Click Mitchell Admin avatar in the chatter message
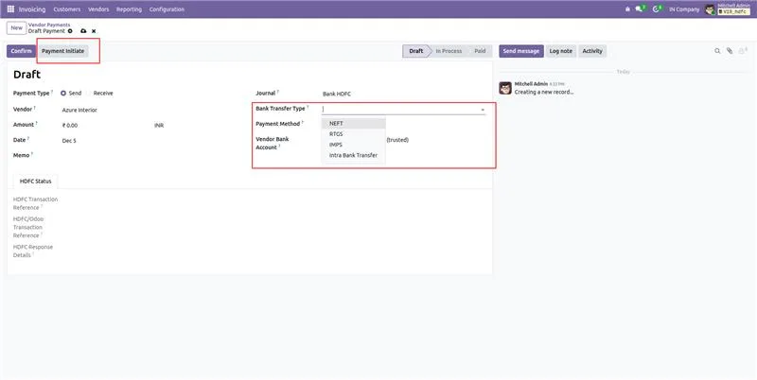The image size is (757, 380). click(x=505, y=88)
